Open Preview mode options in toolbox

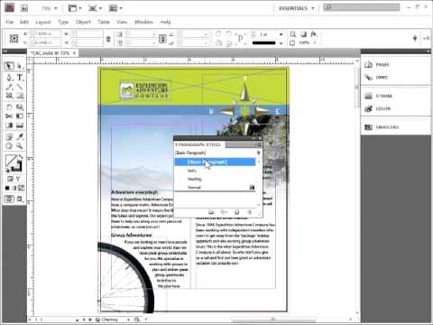click(20, 199)
